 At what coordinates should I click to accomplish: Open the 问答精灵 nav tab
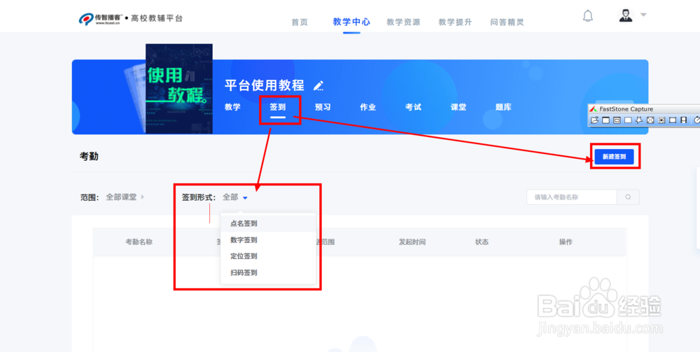coord(507,22)
